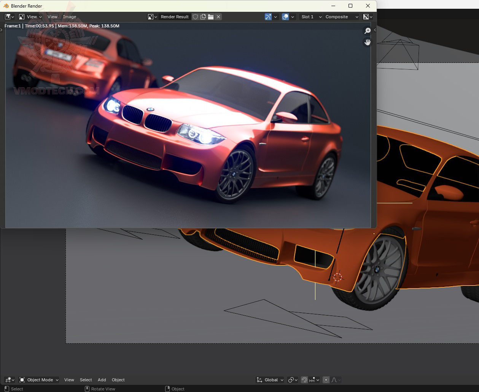The width and height of the screenshot is (479, 392).
Task: Toggle proportional editing icon
Action: pos(326,380)
